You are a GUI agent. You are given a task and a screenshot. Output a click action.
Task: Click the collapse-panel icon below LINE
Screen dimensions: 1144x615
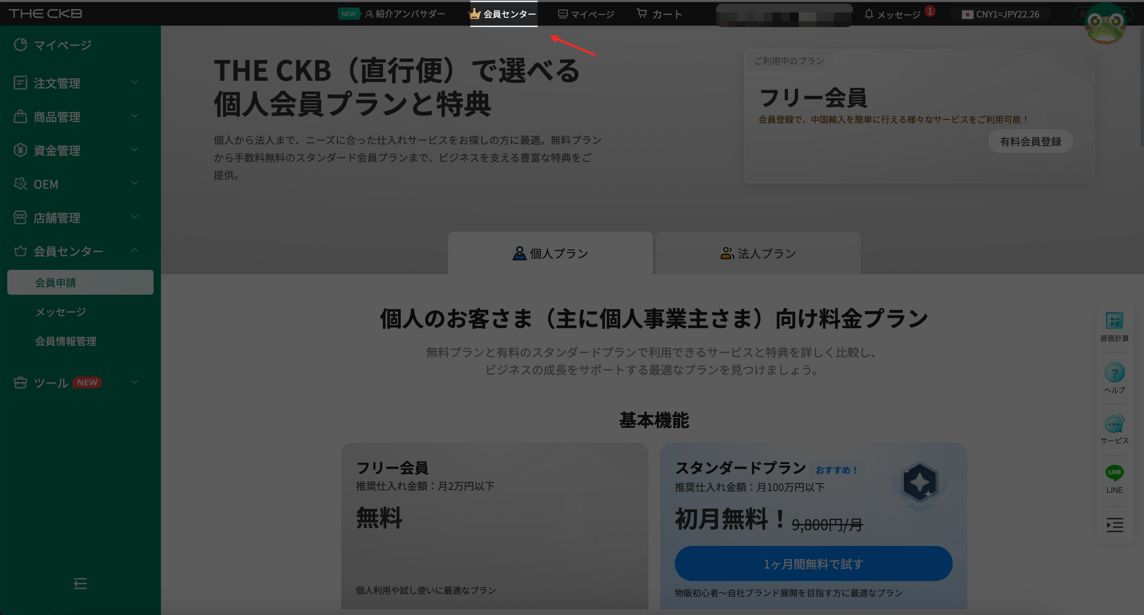(x=1115, y=525)
